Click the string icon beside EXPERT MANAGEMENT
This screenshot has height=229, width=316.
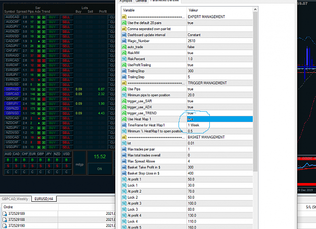pos(124,17)
